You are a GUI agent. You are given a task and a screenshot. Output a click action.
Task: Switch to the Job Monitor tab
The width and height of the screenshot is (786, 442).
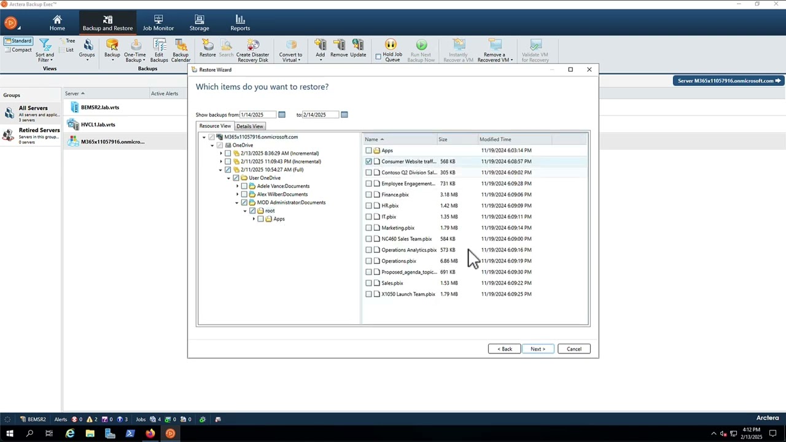pyautogui.click(x=158, y=23)
